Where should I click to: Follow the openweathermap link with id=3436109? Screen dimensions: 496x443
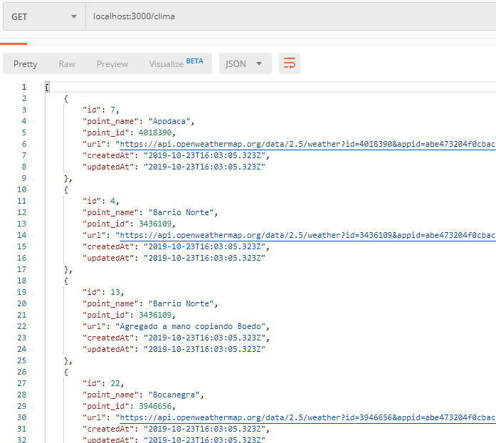pyautogui.click(x=306, y=235)
